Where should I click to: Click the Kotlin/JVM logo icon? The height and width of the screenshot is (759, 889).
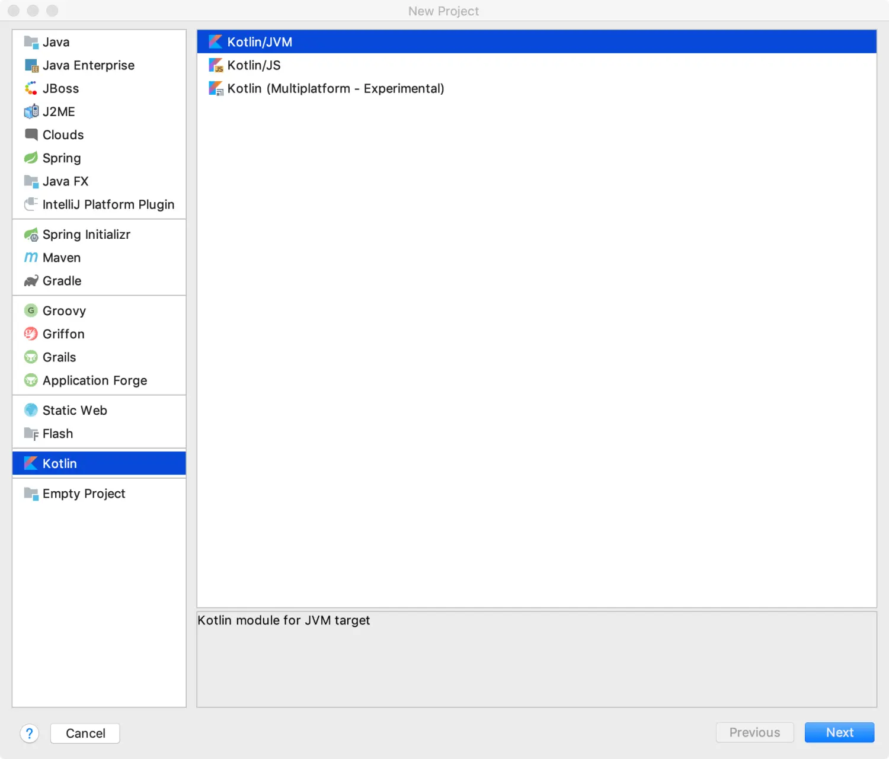[216, 42]
